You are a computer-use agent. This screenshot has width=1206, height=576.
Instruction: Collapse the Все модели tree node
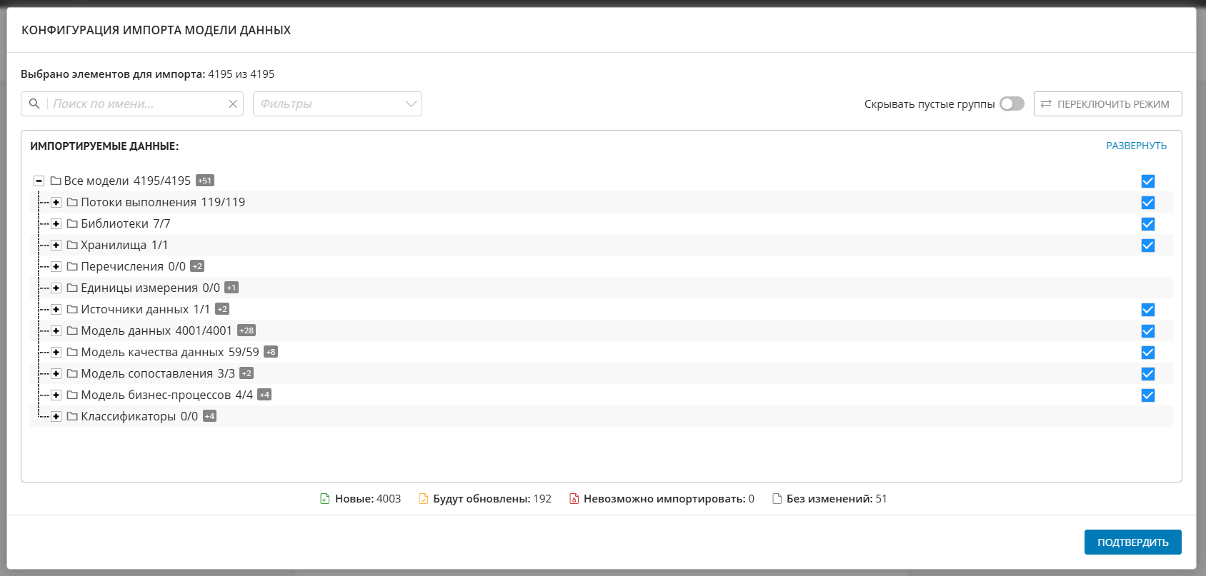39,181
